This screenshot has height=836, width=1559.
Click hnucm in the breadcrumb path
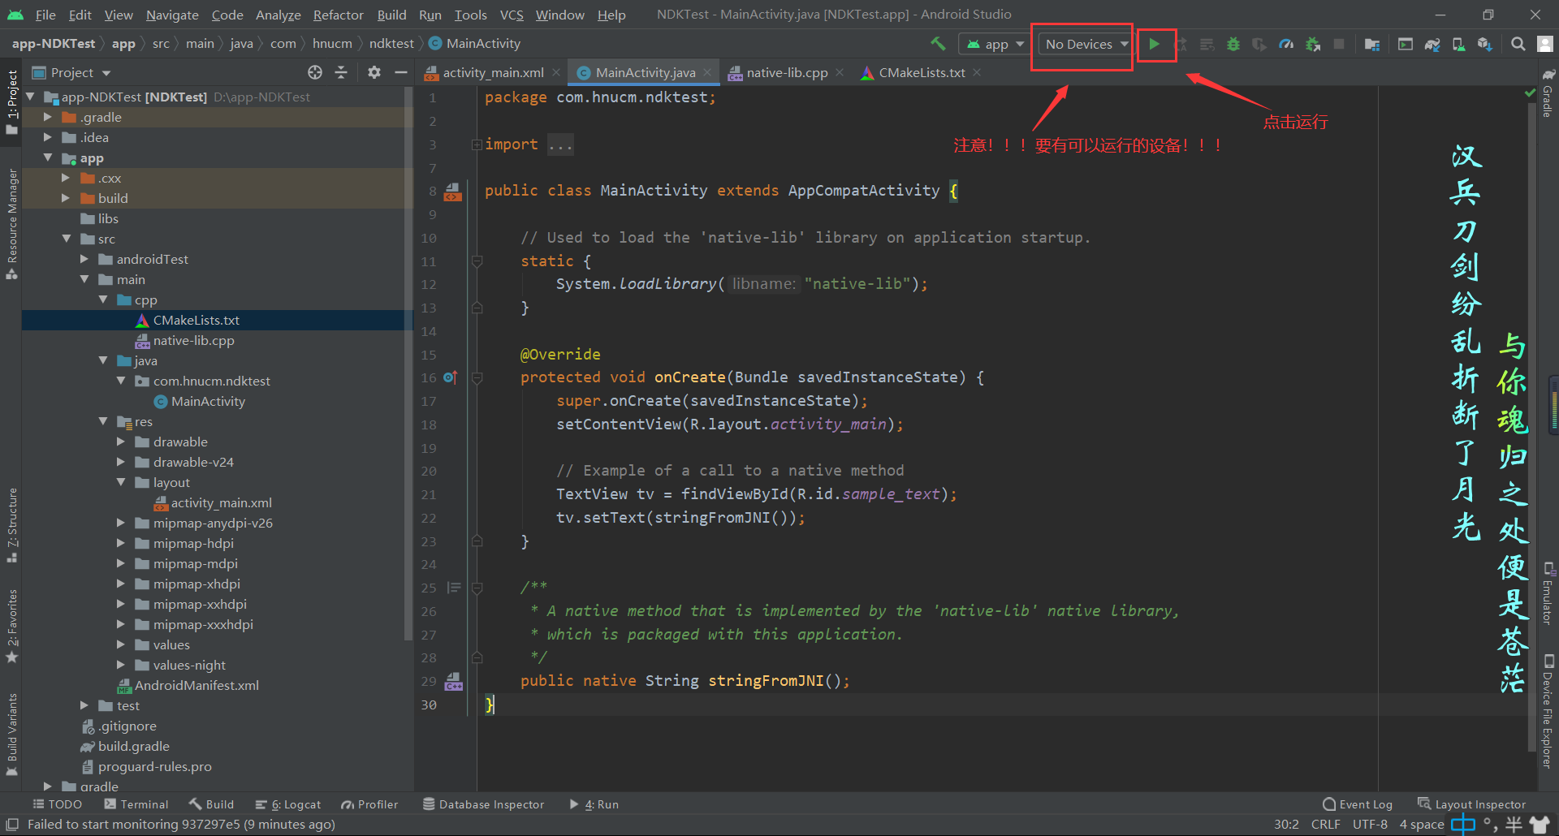(x=332, y=44)
